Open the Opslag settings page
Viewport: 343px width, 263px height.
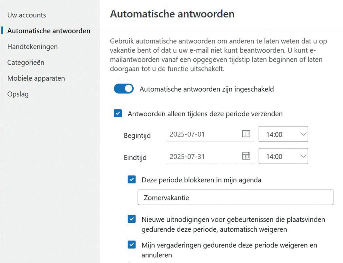(18, 94)
